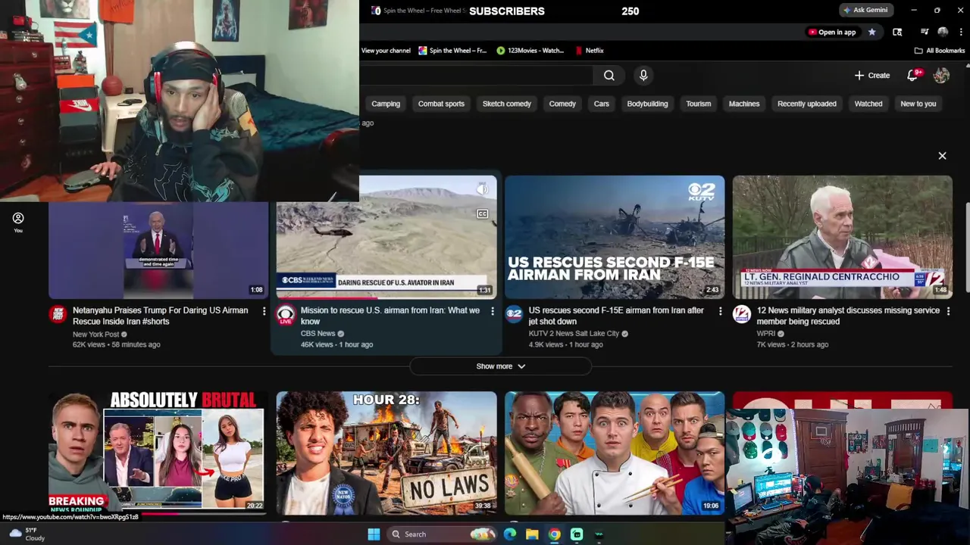970x545 pixels.
Task: Open the CBS News channel name link
Action: point(318,333)
